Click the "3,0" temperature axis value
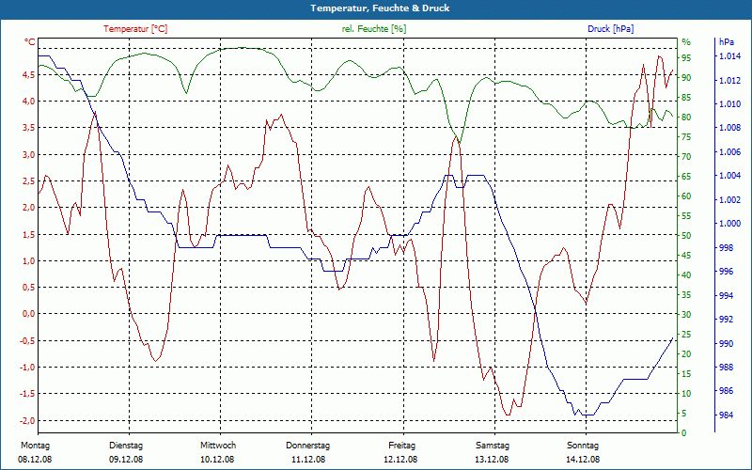 (29, 154)
